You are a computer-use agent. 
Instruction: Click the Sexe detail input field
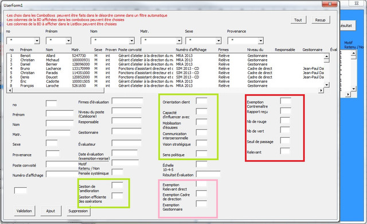tap(52, 143)
